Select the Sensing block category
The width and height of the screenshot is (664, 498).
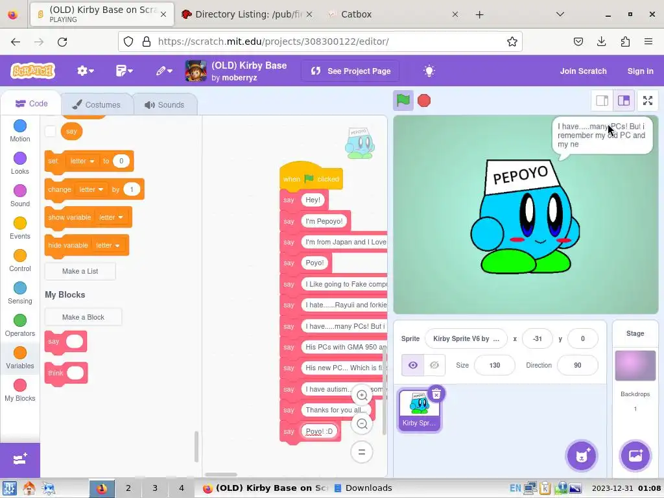pyautogui.click(x=20, y=293)
